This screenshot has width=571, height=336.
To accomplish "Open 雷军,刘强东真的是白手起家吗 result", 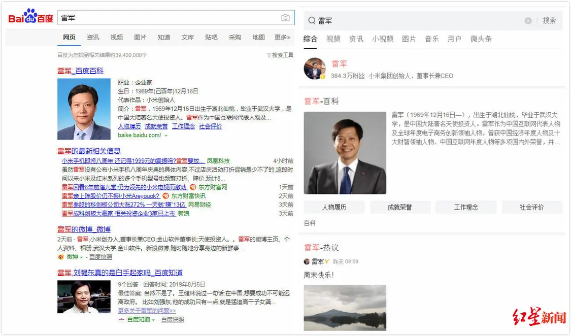I will (120, 273).
